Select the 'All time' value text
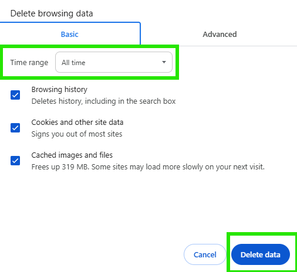This screenshot has width=297, height=272. [73, 63]
